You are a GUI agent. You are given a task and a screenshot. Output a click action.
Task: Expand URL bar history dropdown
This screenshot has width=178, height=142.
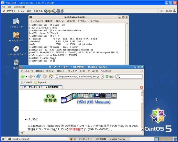[x=102, y=77]
